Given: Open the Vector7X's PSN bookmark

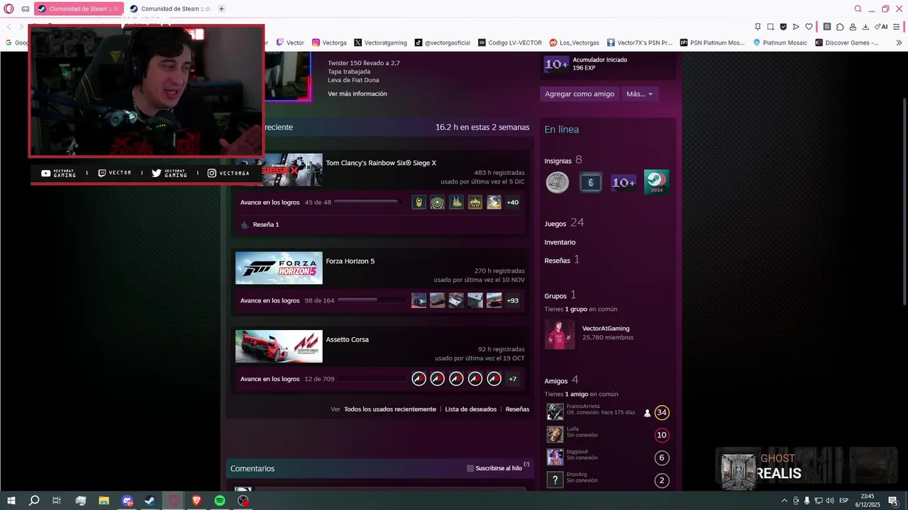Looking at the screenshot, I should 639,42.
